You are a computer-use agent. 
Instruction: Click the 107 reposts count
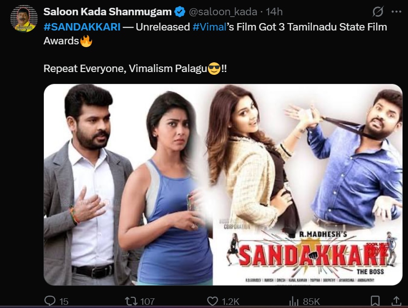[147, 302]
